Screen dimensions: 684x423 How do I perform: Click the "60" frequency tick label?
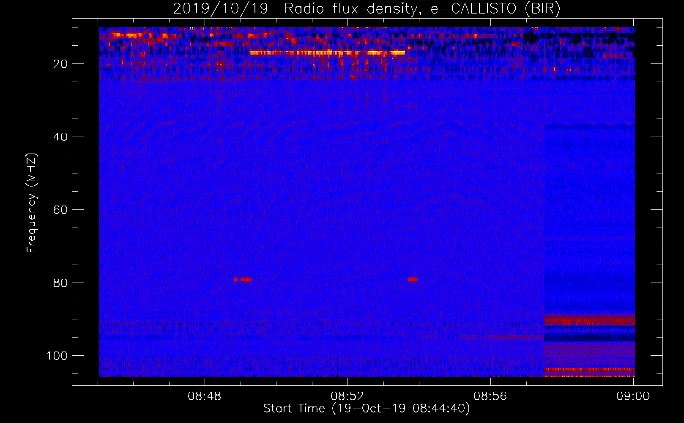click(x=60, y=210)
